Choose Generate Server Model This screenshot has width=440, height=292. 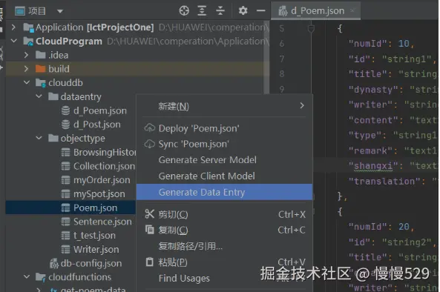tap(225, 160)
